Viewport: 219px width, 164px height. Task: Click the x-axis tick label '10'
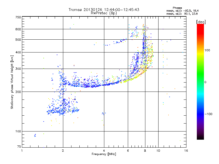click(158, 151)
